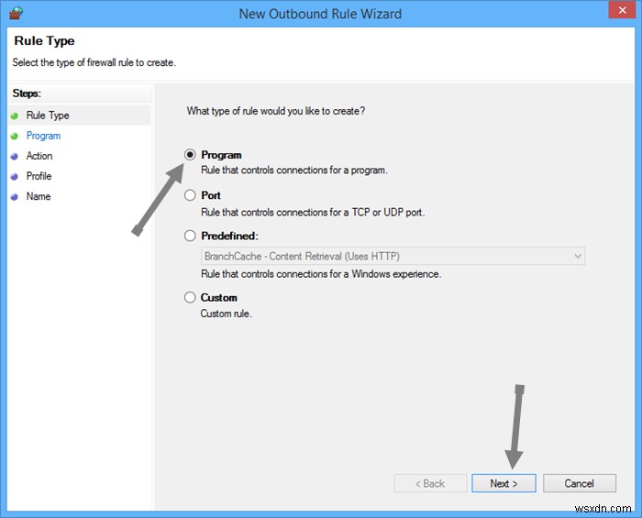This screenshot has width=642, height=518.
Task: Choose the Predefined rule radio button
Action: [190, 236]
